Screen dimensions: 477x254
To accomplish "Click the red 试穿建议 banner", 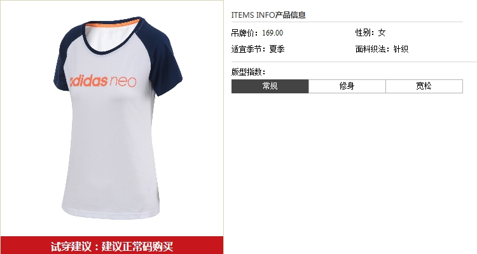I will 112,246.
